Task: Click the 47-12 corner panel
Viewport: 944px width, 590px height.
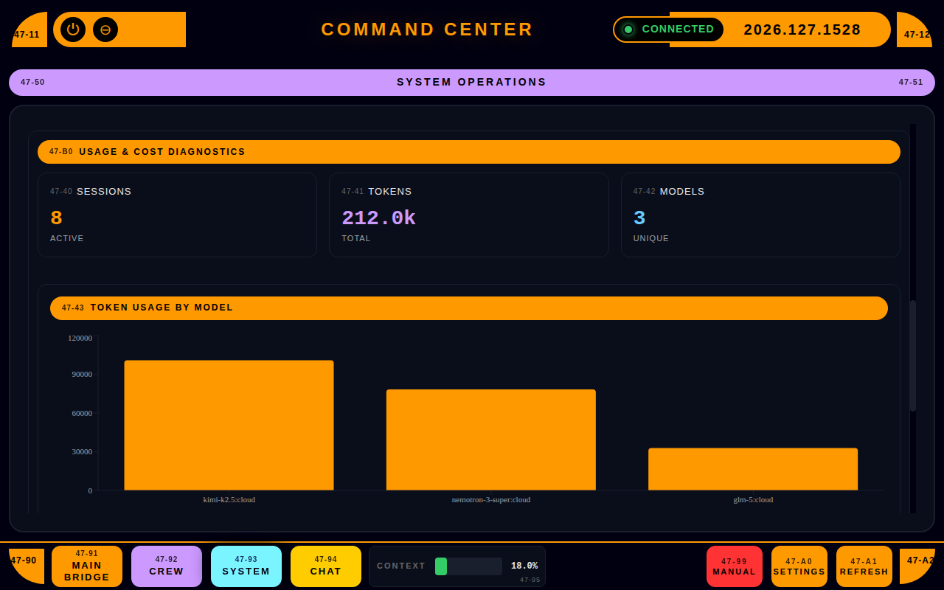Action: pos(914,29)
